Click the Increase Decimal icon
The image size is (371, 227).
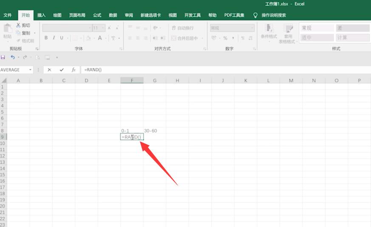coord(243,38)
